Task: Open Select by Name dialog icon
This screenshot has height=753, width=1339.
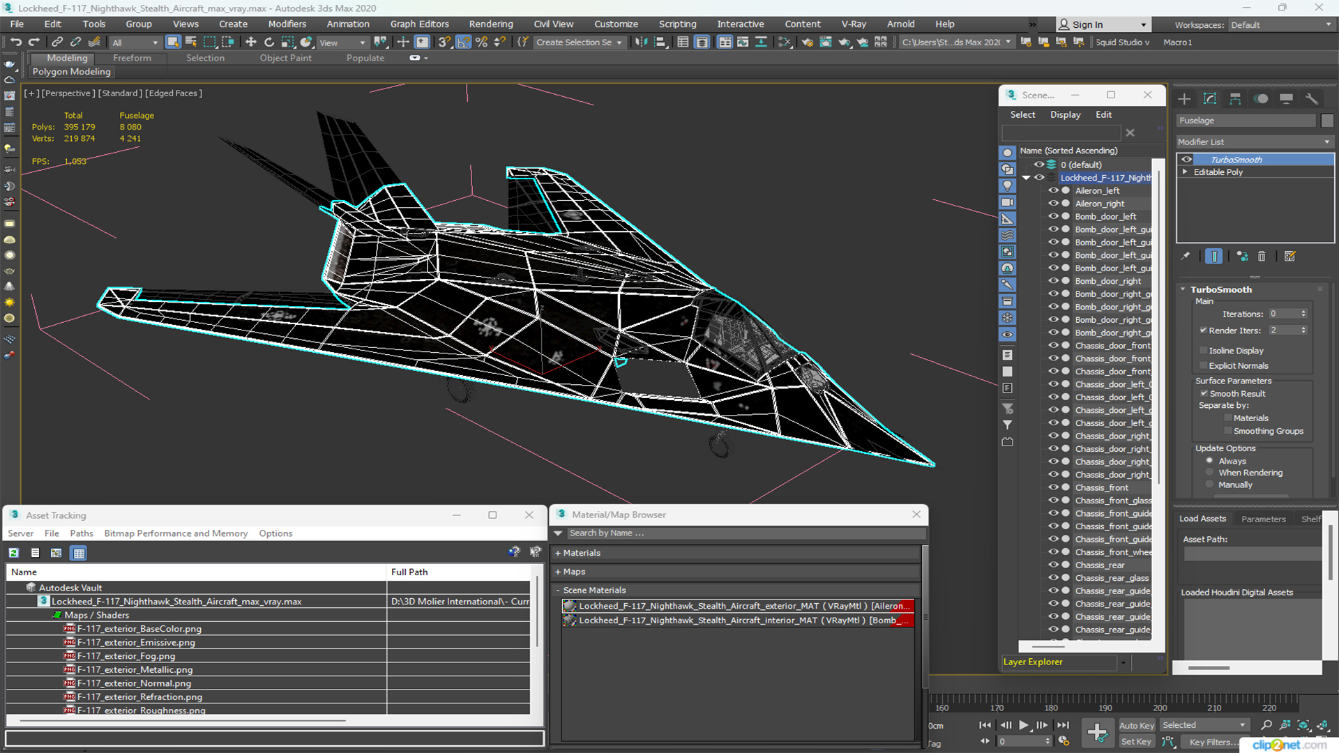Action: point(191,43)
